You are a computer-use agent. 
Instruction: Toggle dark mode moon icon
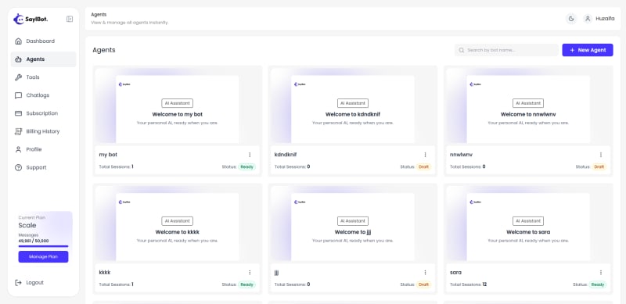(x=571, y=18)
